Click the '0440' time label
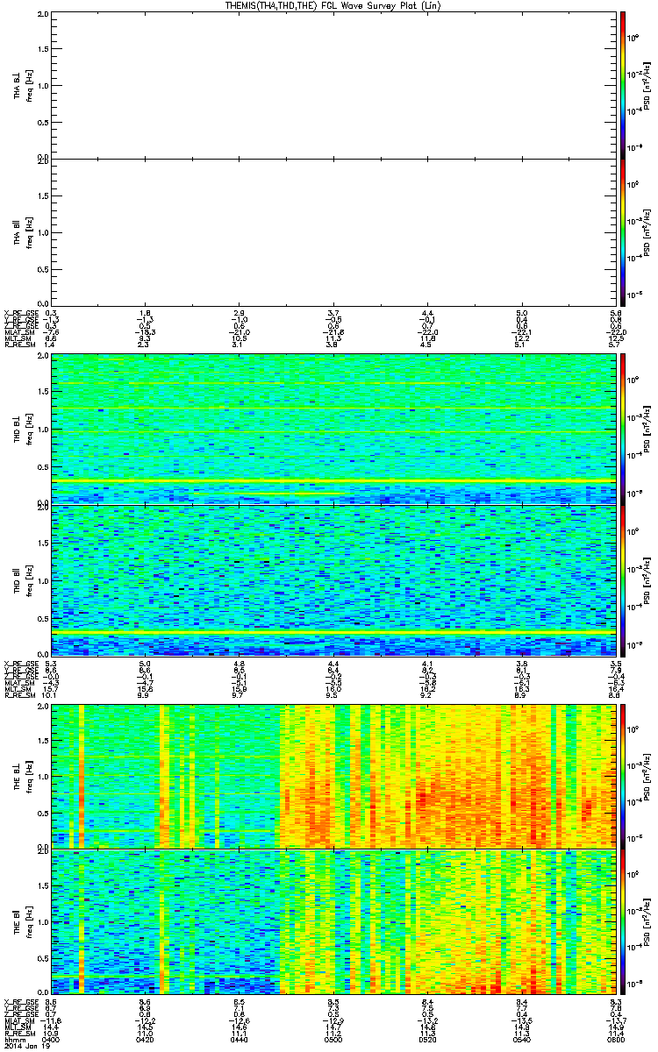This screenshot has width=658, height=1052. [x=239, y=1039]
